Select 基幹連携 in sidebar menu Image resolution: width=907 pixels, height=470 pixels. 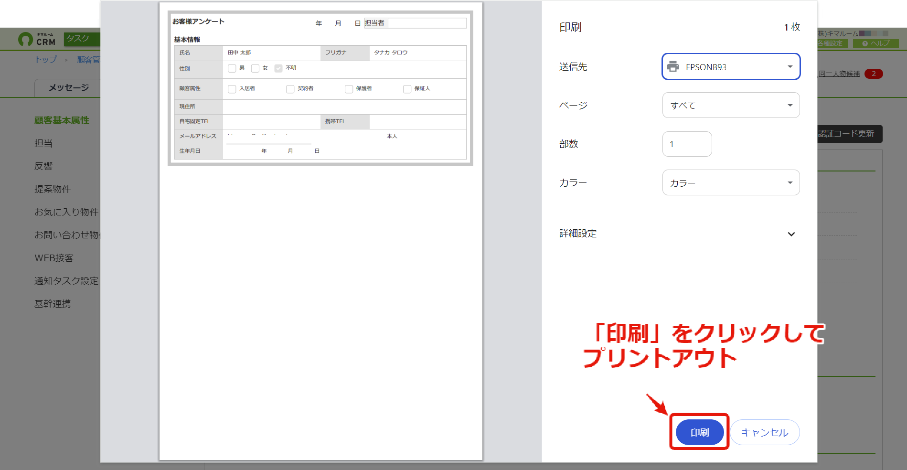[53, 304]
